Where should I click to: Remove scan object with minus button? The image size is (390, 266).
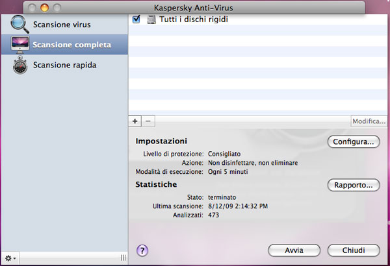[x=148, y=121]
